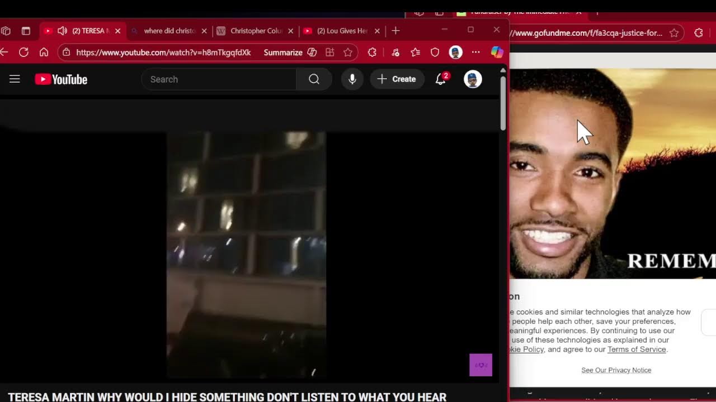Open the Terms of Service link
The height and width of the screenshot is (402, 716).
(x=637, y=350)
